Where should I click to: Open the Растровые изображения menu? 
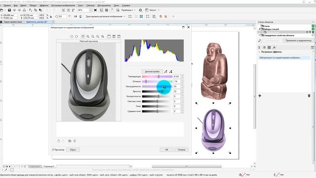tap(63, 5)
